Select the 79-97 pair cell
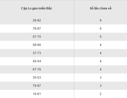 [37, 86]
